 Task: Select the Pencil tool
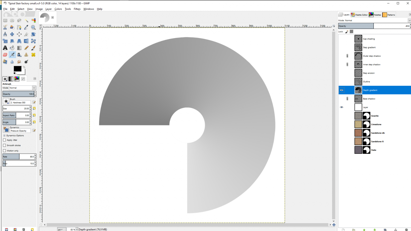coord(26,48)
